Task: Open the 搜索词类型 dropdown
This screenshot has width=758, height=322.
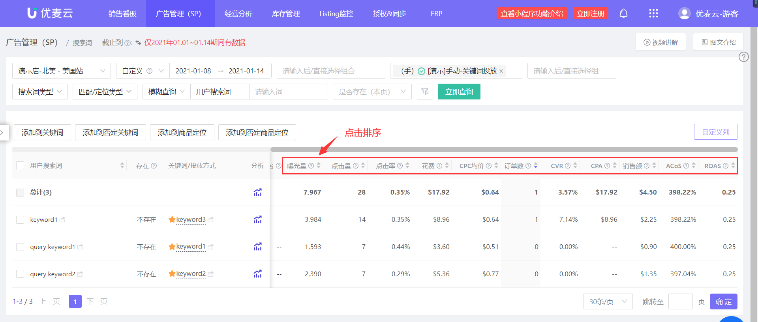Action: 40,92
